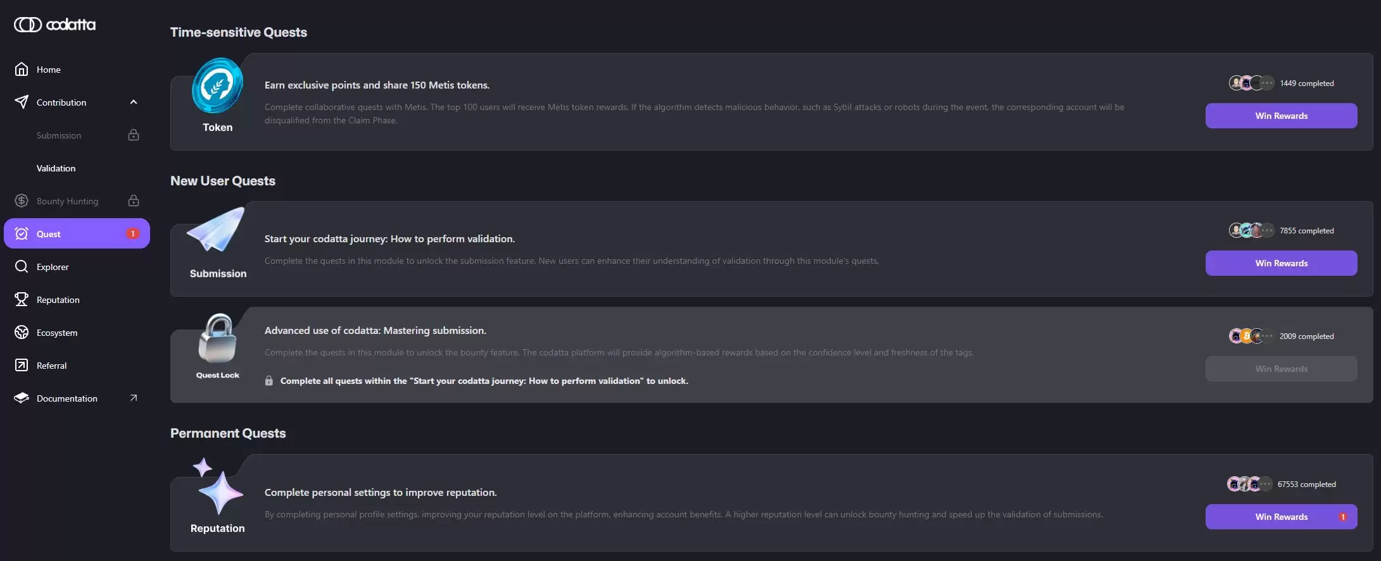This screenshot has height=561, width=1381.
Task: Open the Documentation sidebar item
Action: coord(67,398)
